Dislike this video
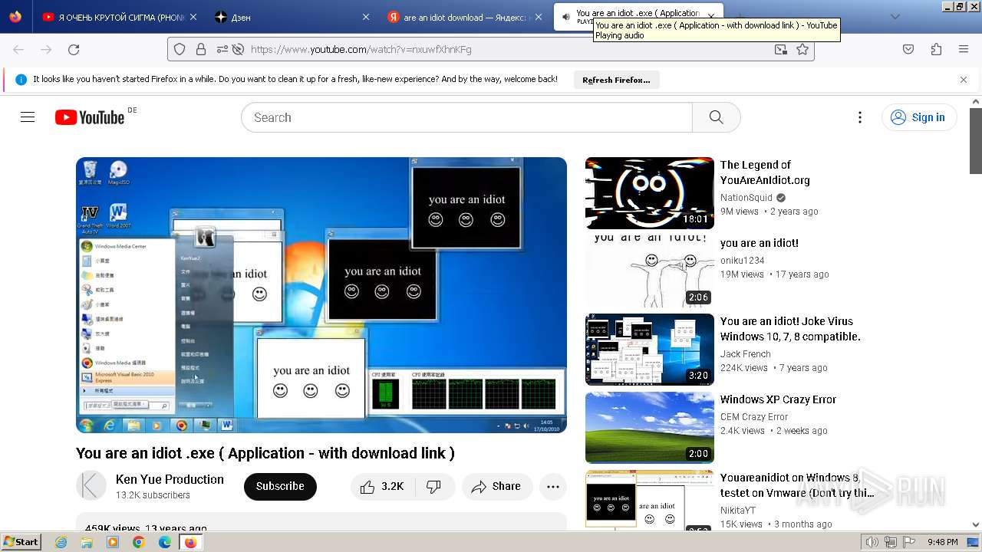Screen dimensions: 982x552 click(x=433, y=487)
